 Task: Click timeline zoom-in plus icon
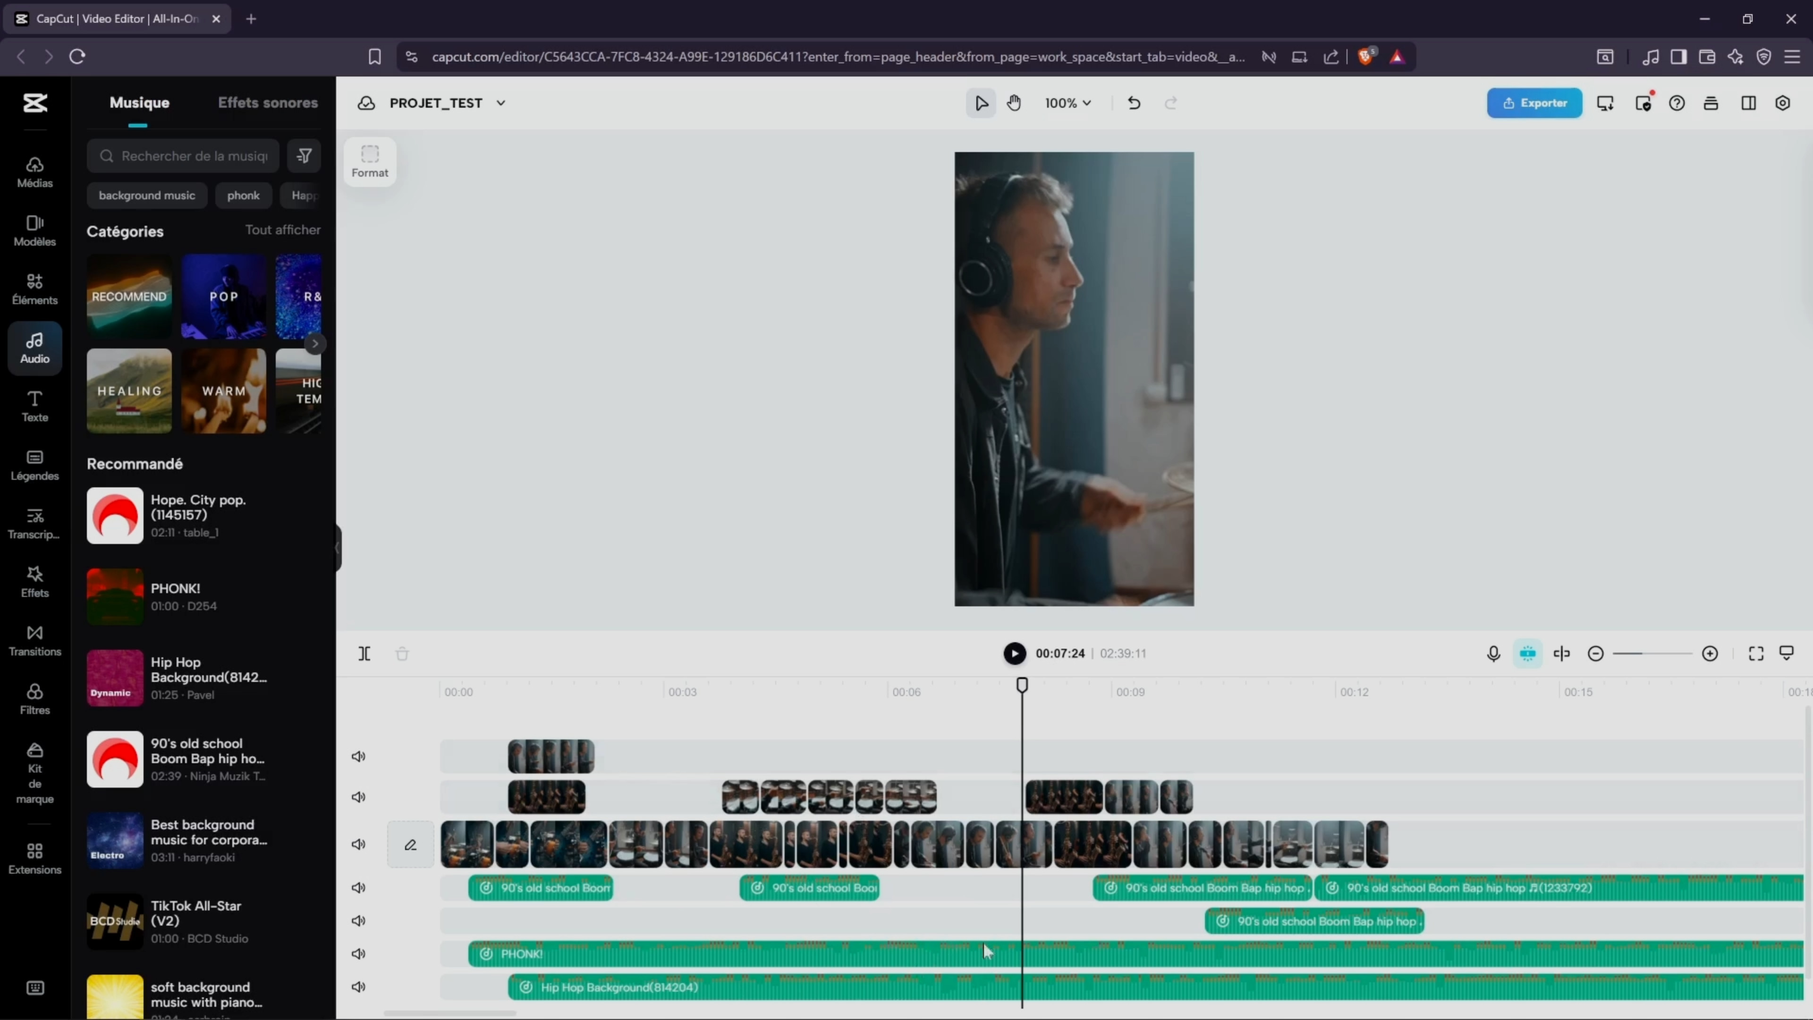coord(1710,653)
